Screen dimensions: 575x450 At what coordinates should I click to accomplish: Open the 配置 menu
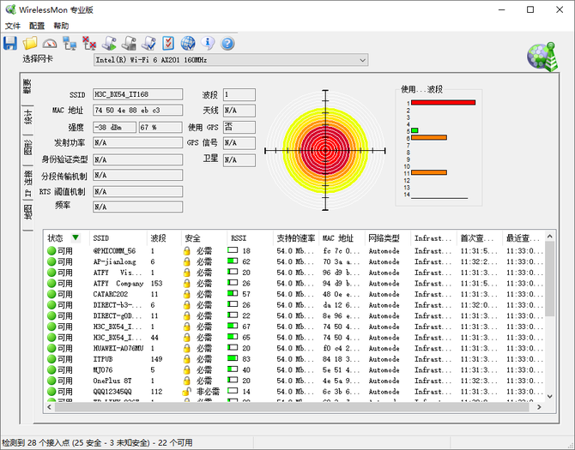click(37, 26)
